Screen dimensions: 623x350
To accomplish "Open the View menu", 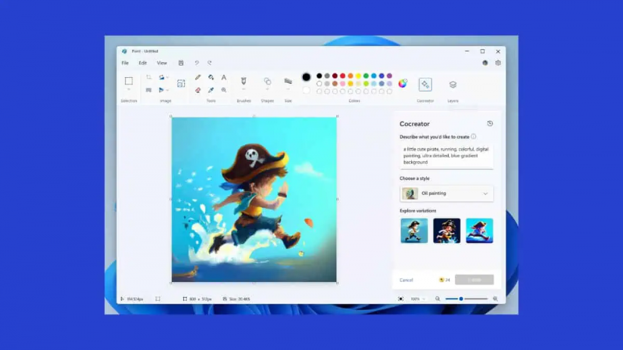I will 162,63.
